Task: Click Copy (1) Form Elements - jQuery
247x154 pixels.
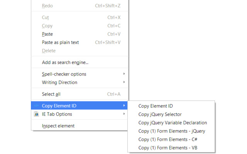Action: tap(171, 131)
